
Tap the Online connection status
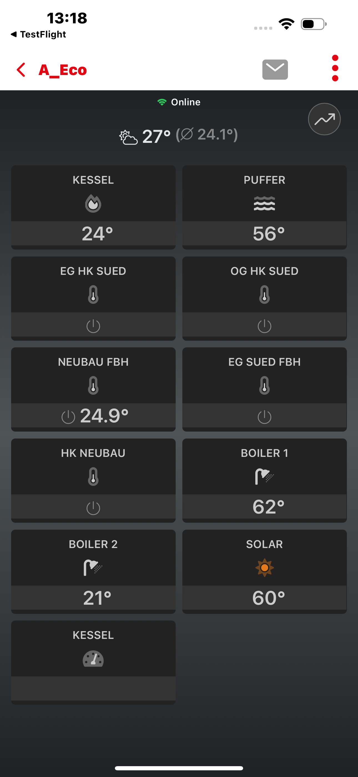tap(179, 102)
